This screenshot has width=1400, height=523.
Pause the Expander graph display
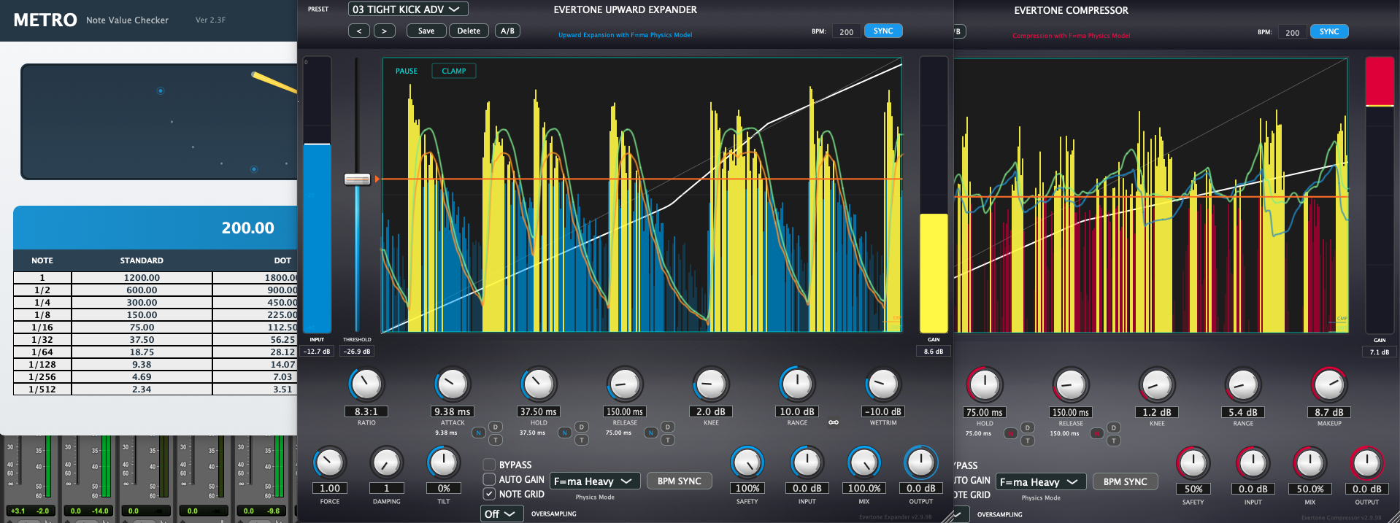click(407, 71)
